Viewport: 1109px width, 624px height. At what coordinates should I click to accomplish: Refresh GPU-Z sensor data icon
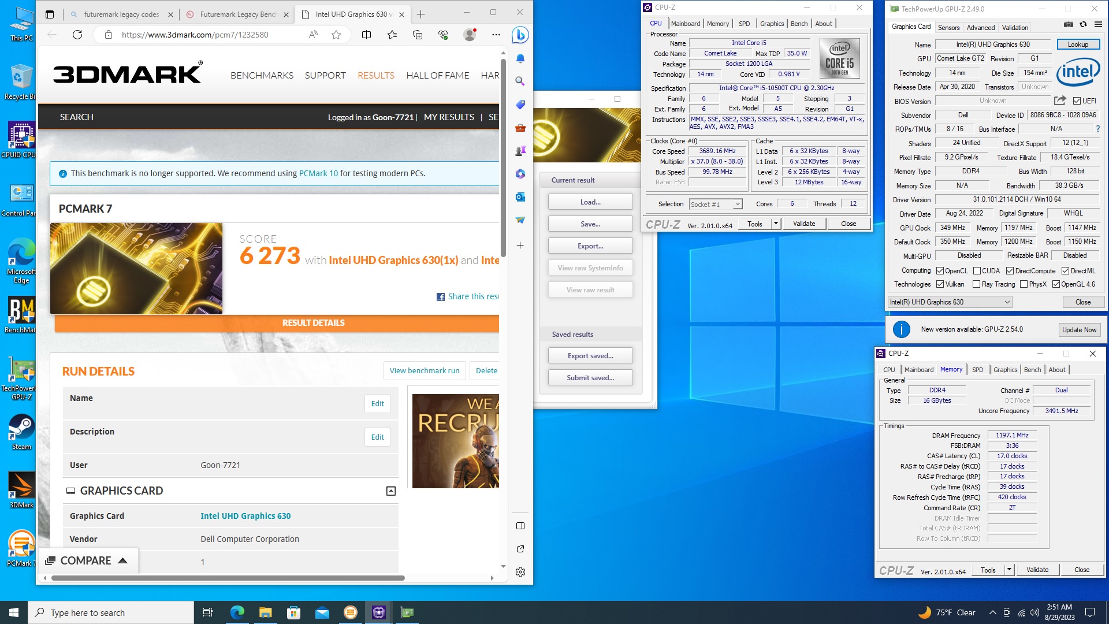(x=1083, y=24)
